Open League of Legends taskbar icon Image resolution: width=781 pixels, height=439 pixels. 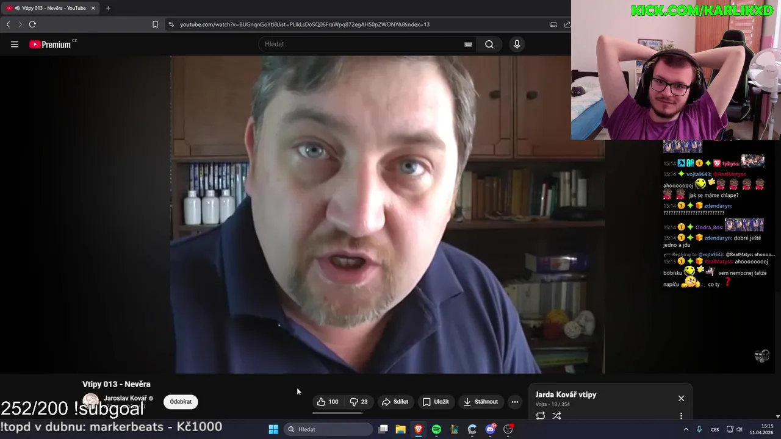tap(454, 429)
